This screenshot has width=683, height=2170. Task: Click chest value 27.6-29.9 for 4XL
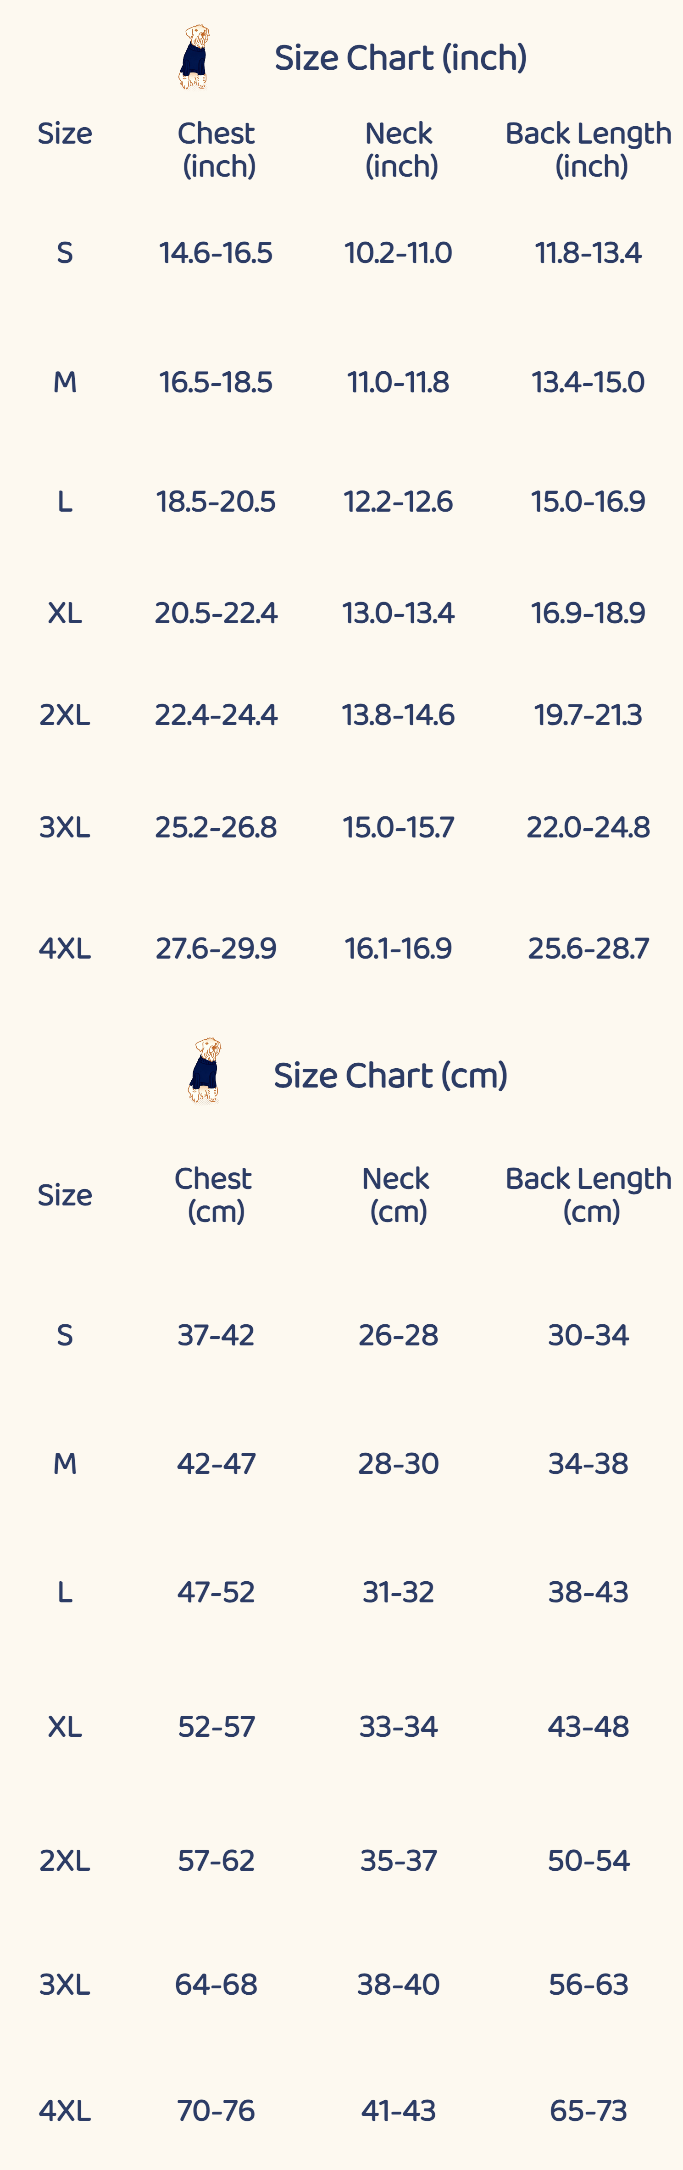pyautogui.click(x=216, y=948)
